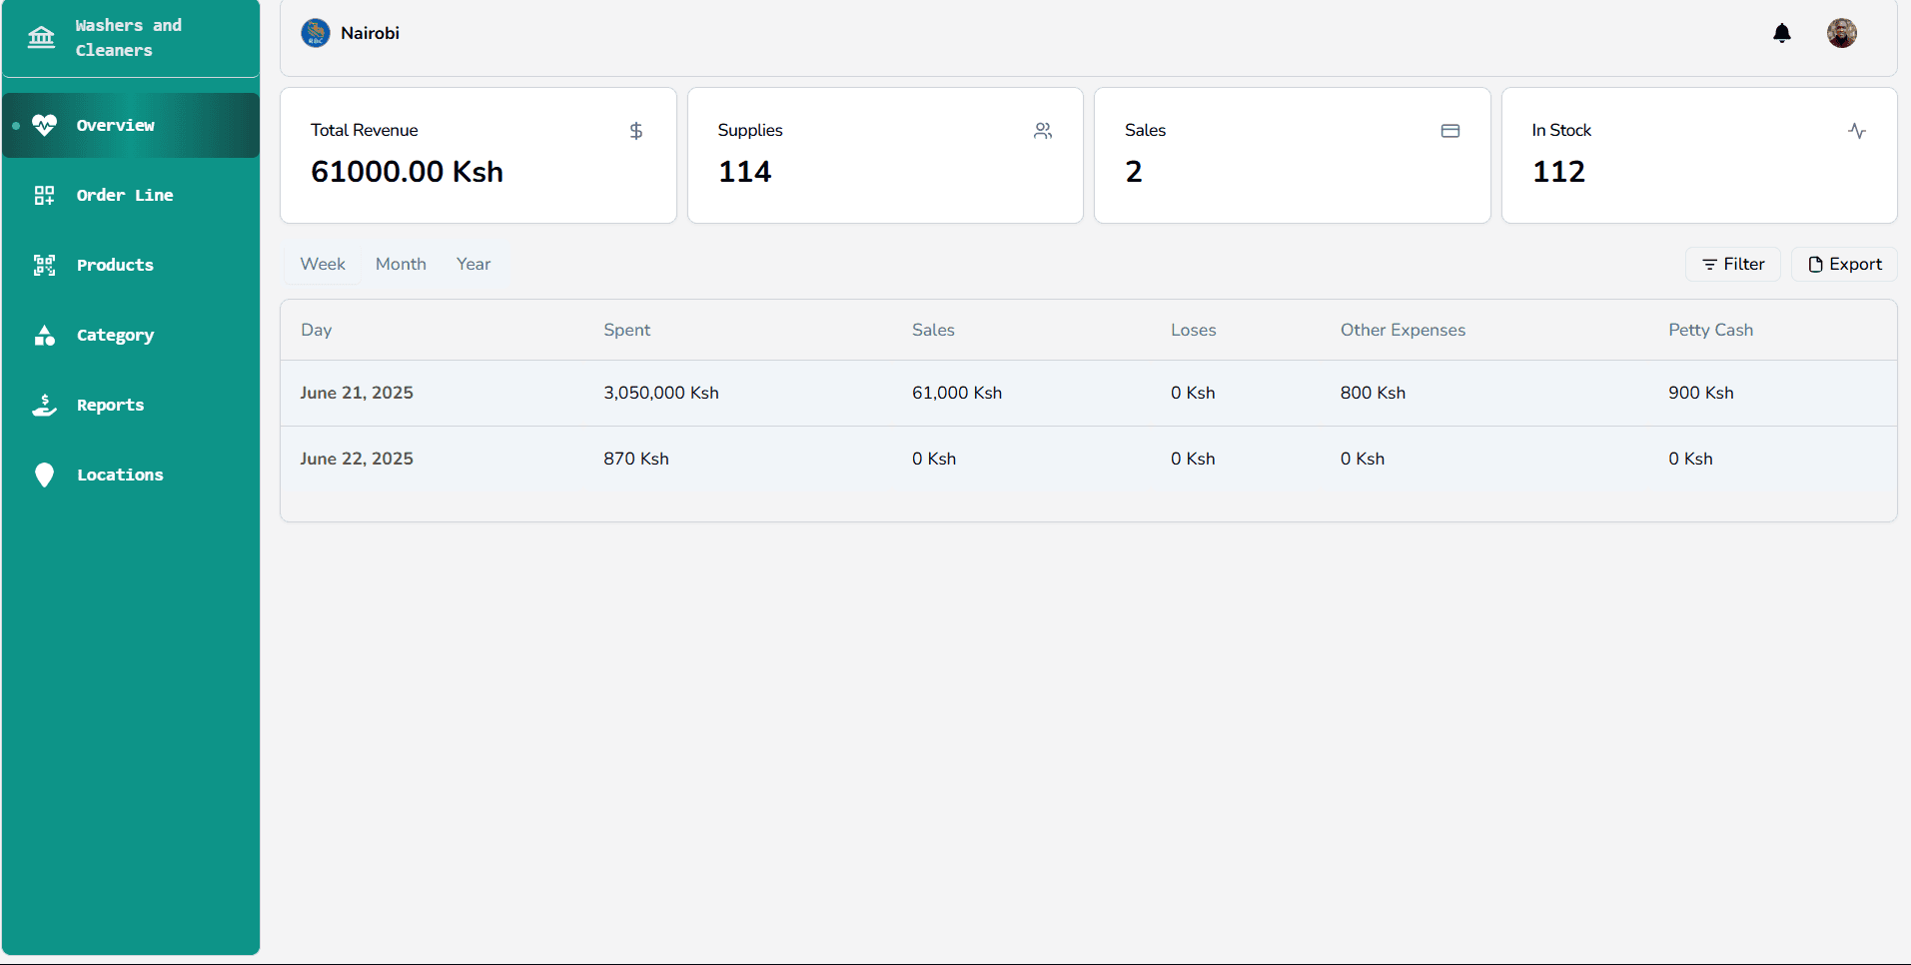Click the Overview heartbeat icon
1911x965 pixels.
click(44, 125)
